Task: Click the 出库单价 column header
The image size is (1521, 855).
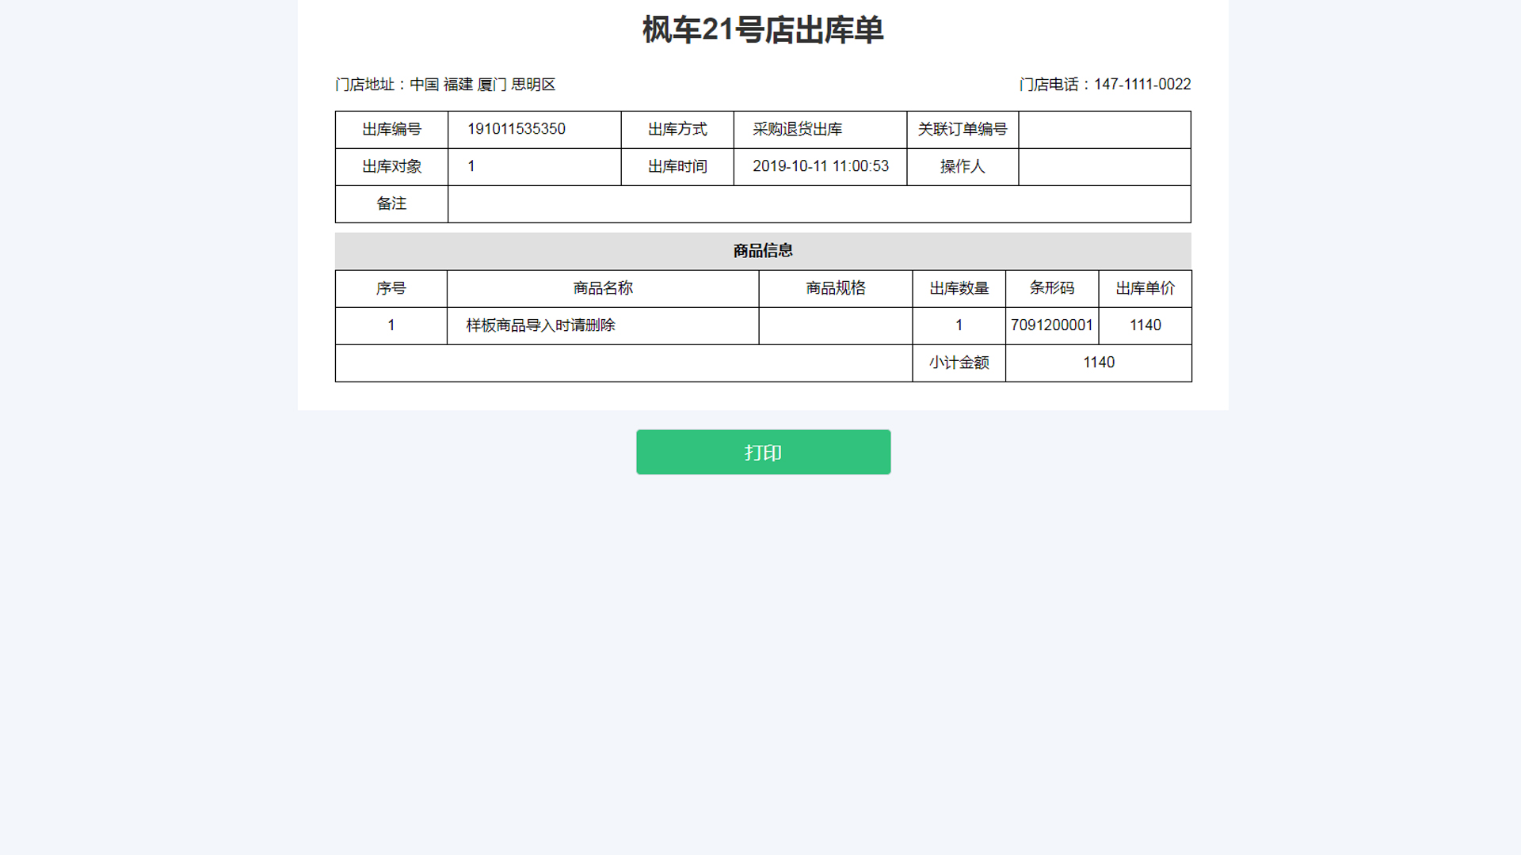Action: click(x=1145, y=288)
